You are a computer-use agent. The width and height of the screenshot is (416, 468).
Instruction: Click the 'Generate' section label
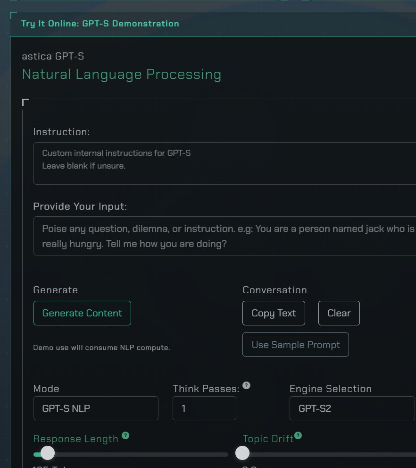(x=56, y=290)
